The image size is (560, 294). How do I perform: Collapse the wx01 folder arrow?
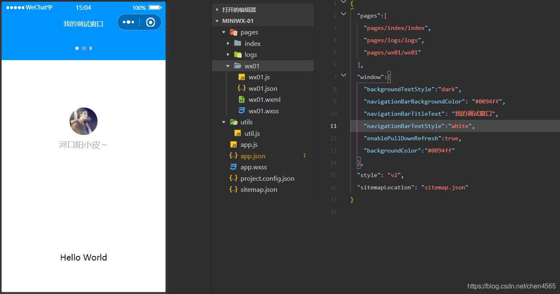tap(228, 66)
